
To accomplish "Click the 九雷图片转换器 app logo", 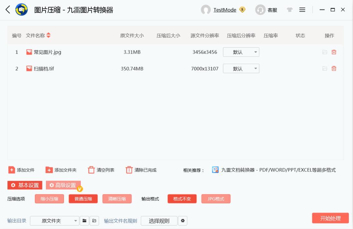I will tap(22, 10).
